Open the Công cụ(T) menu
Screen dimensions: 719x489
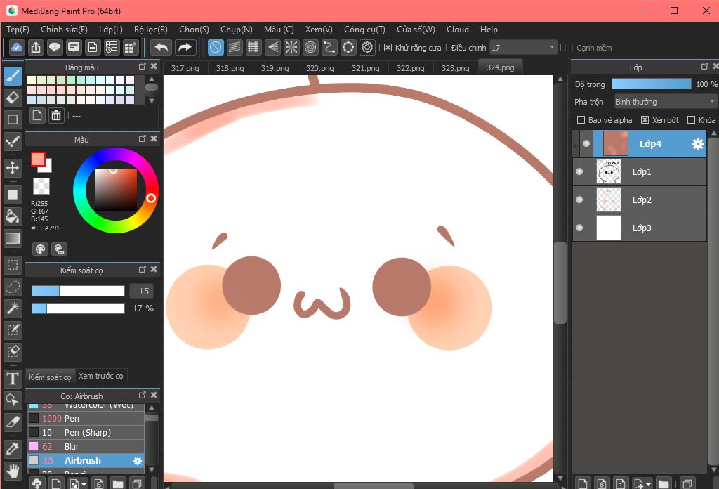[364, 30]
